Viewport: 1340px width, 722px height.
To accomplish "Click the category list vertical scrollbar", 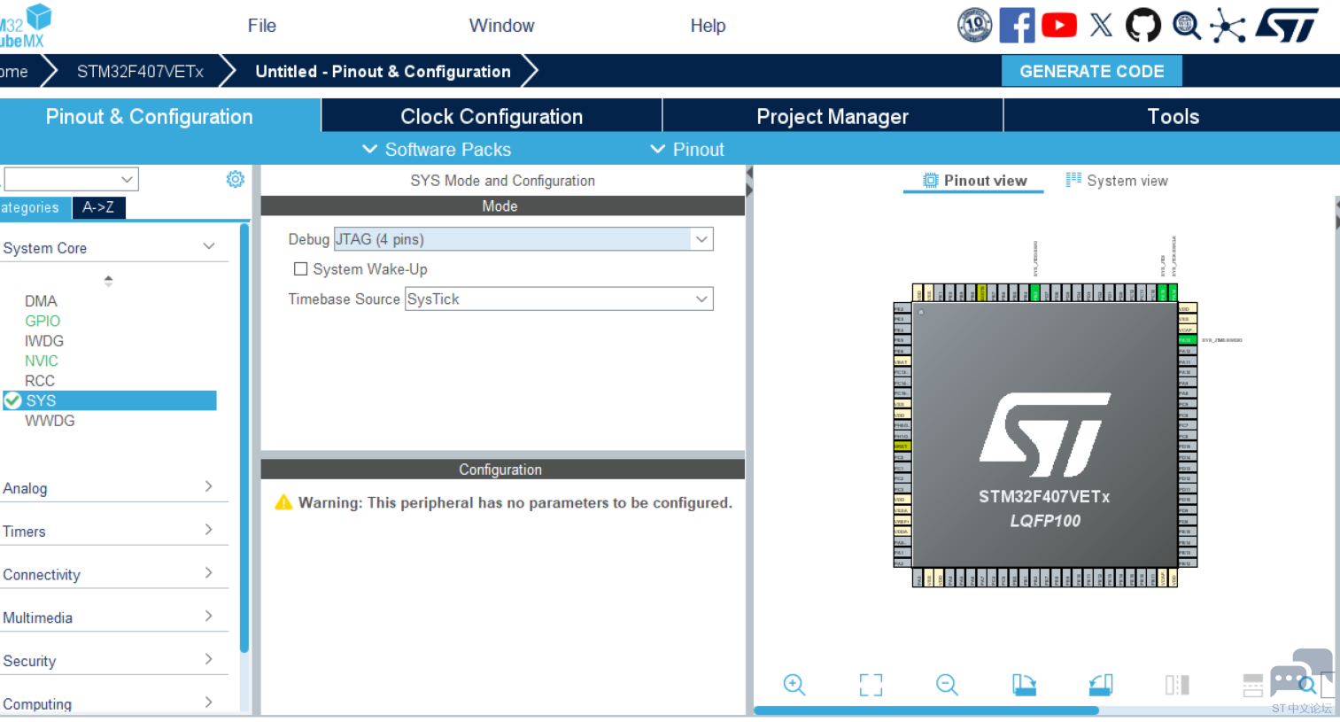I will point(244,439).
